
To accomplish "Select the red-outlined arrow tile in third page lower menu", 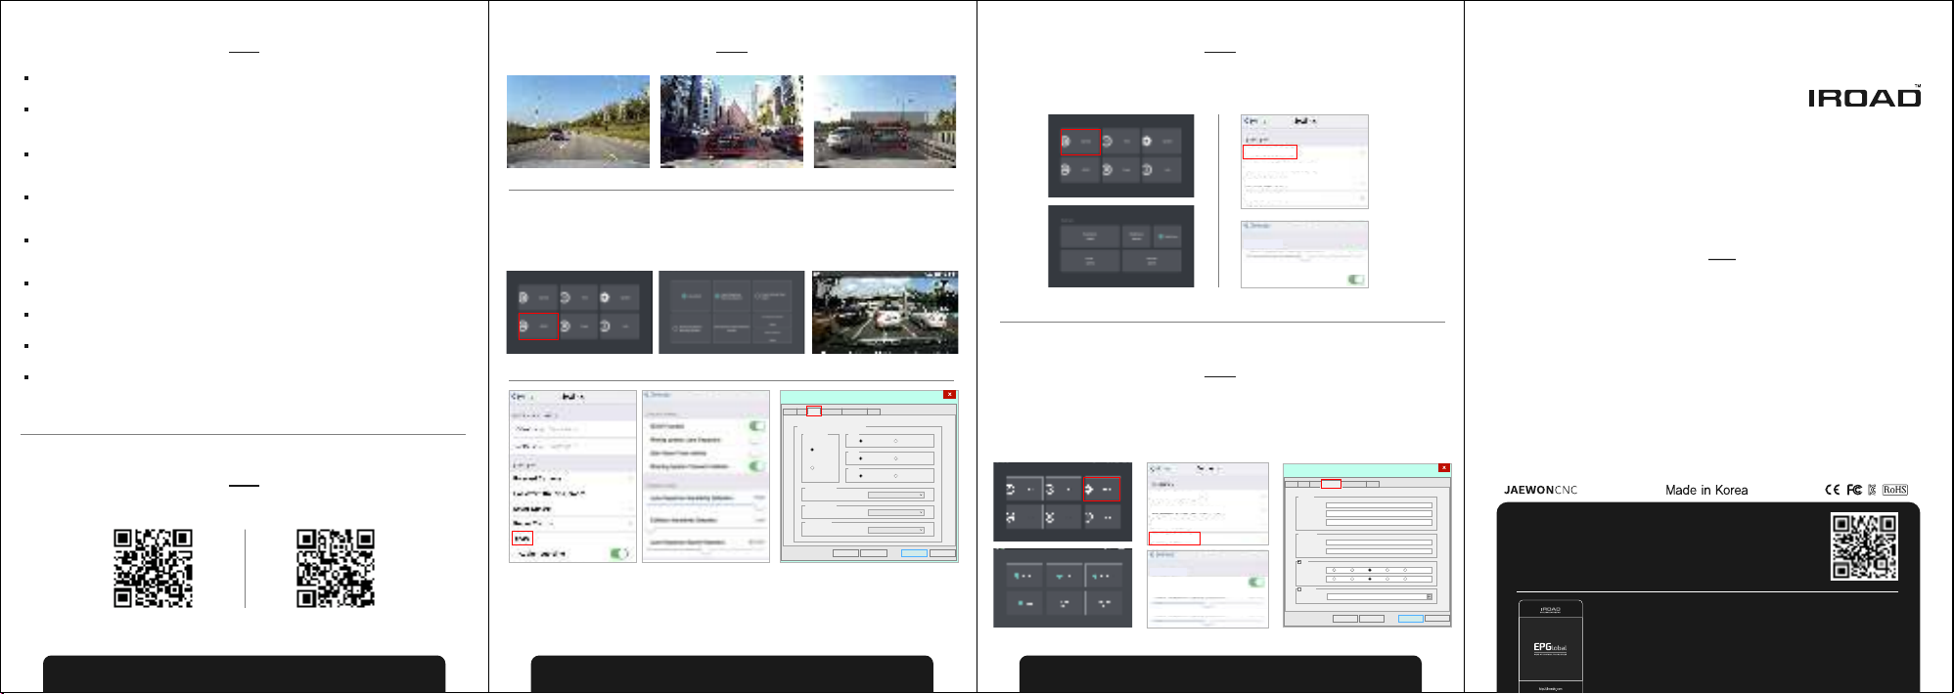I will [1101, 489].
